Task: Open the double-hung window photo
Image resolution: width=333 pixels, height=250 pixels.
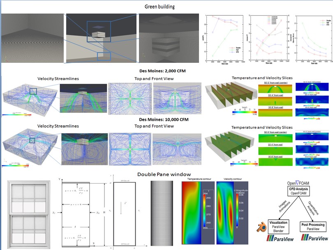Action: (29, 215)
